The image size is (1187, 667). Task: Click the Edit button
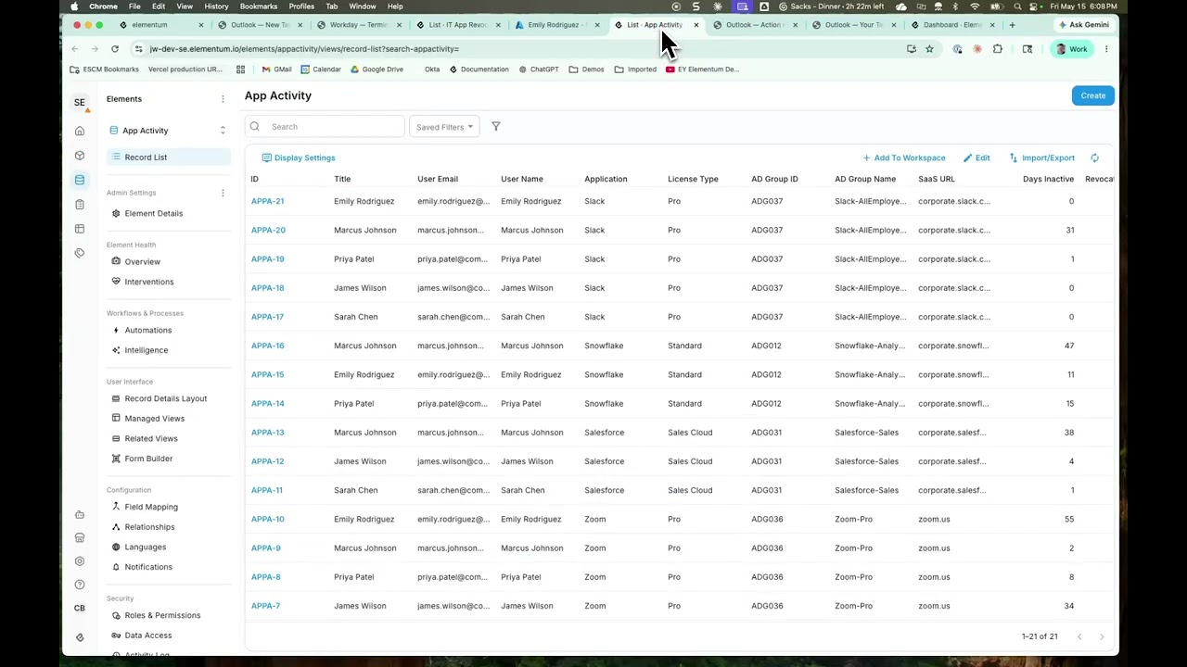977,158
